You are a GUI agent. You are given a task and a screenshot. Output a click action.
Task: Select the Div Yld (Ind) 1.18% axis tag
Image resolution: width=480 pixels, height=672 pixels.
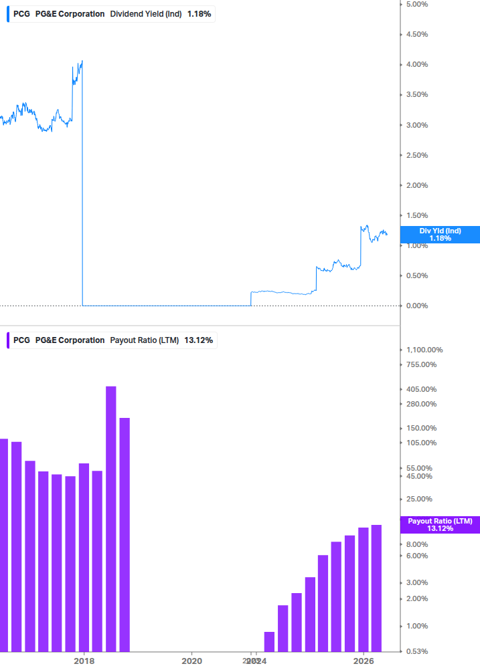[x=440, y=235]
